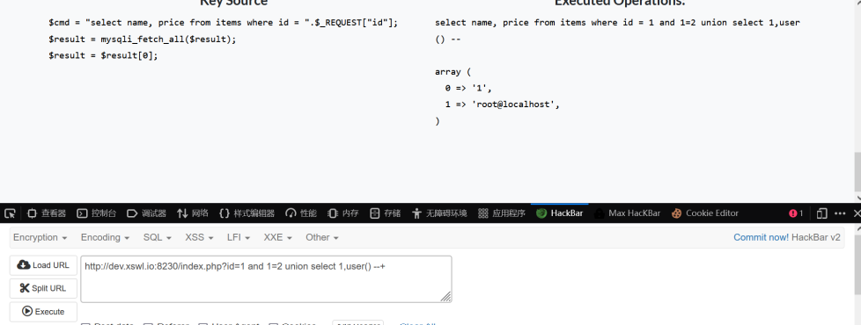This screenshot has height=325, width=861.
Task: Open the Commit now! link
Action: tap(761, 237)
